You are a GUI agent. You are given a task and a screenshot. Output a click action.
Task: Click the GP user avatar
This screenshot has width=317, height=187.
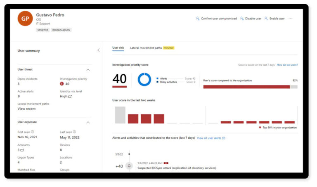click(x=25, y=19)
